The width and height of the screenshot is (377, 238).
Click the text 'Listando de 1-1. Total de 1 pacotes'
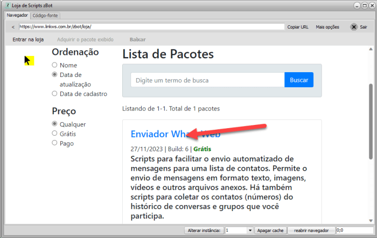pyautogui.click(x=171, y=109)
